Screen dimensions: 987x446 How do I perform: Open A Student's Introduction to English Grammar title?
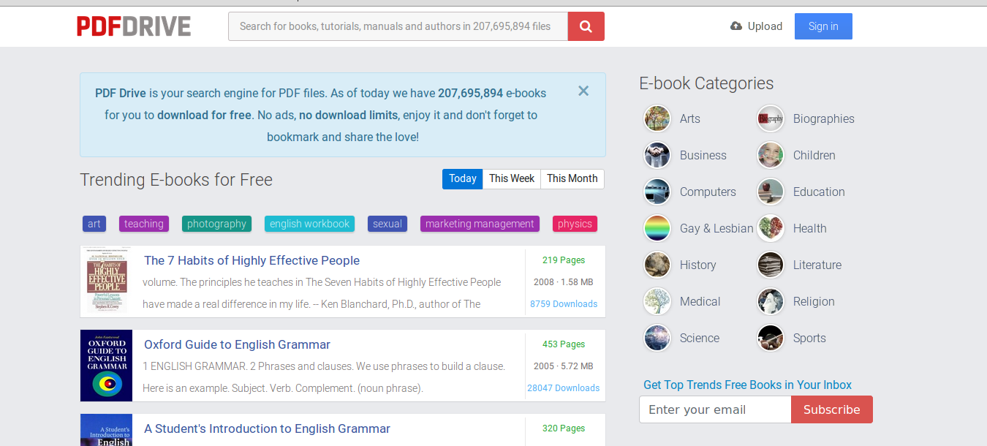click(x=268, y=428)
